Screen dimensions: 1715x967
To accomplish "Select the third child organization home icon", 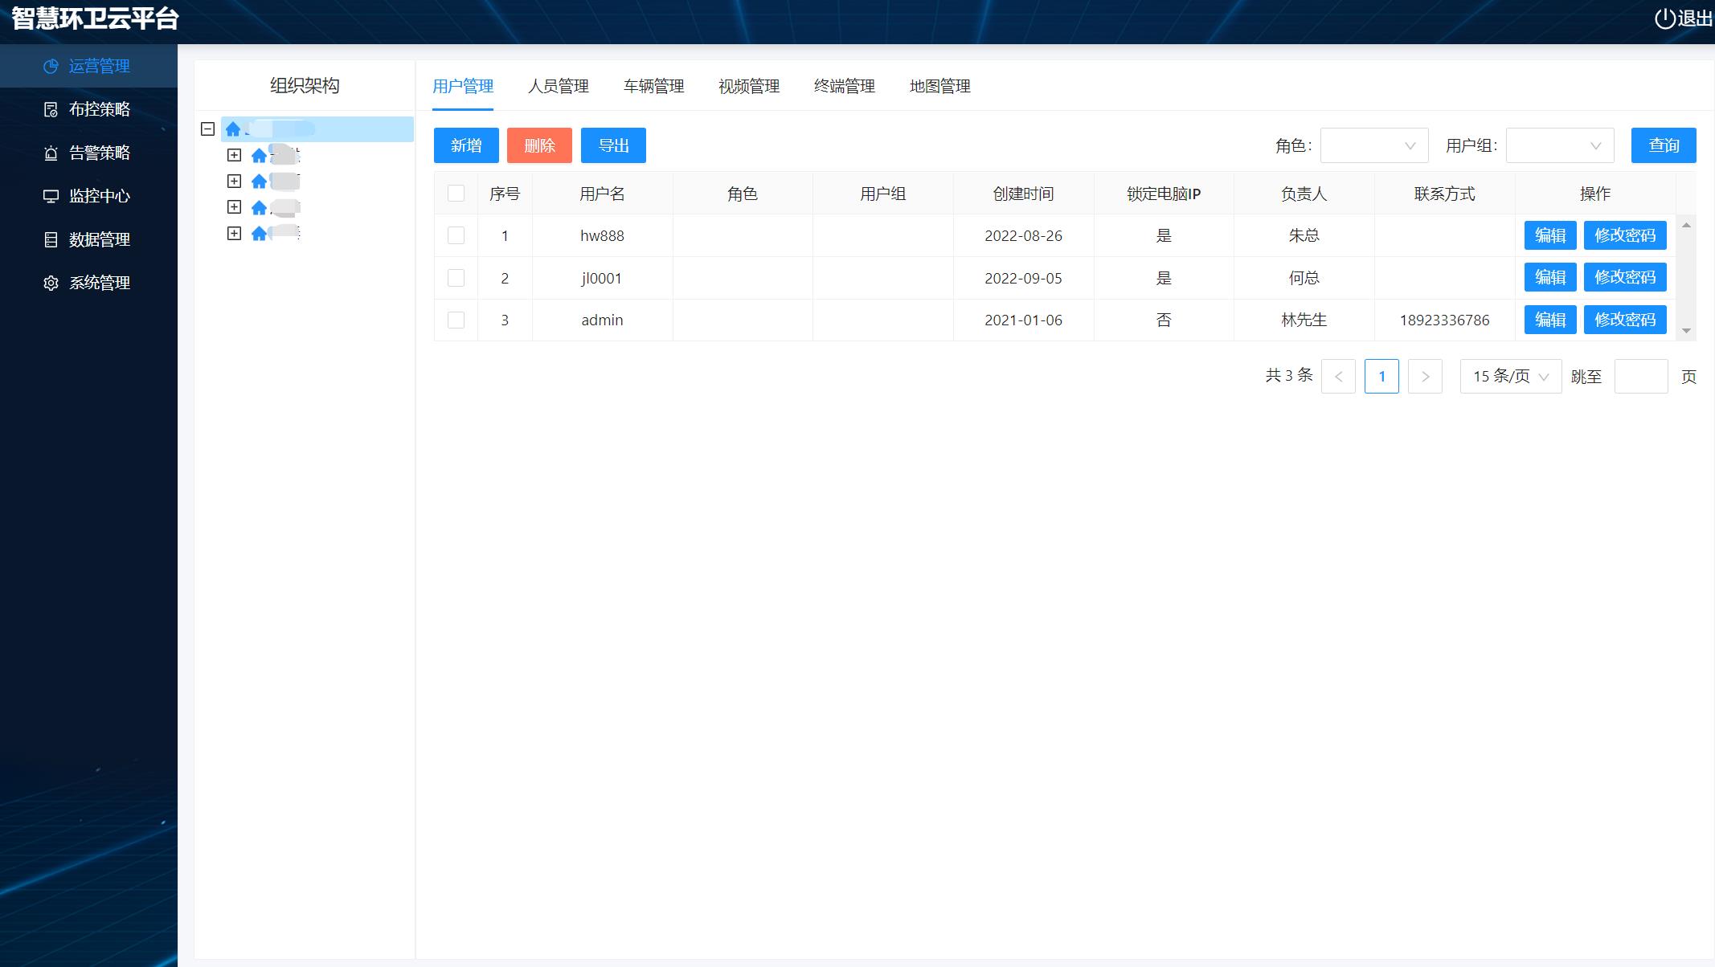I will coord(259,207).
